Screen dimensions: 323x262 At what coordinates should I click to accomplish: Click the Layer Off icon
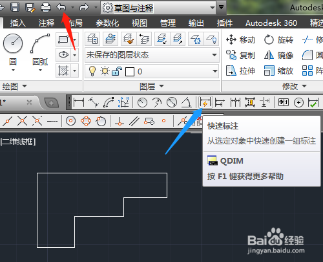tap(211, 39)
